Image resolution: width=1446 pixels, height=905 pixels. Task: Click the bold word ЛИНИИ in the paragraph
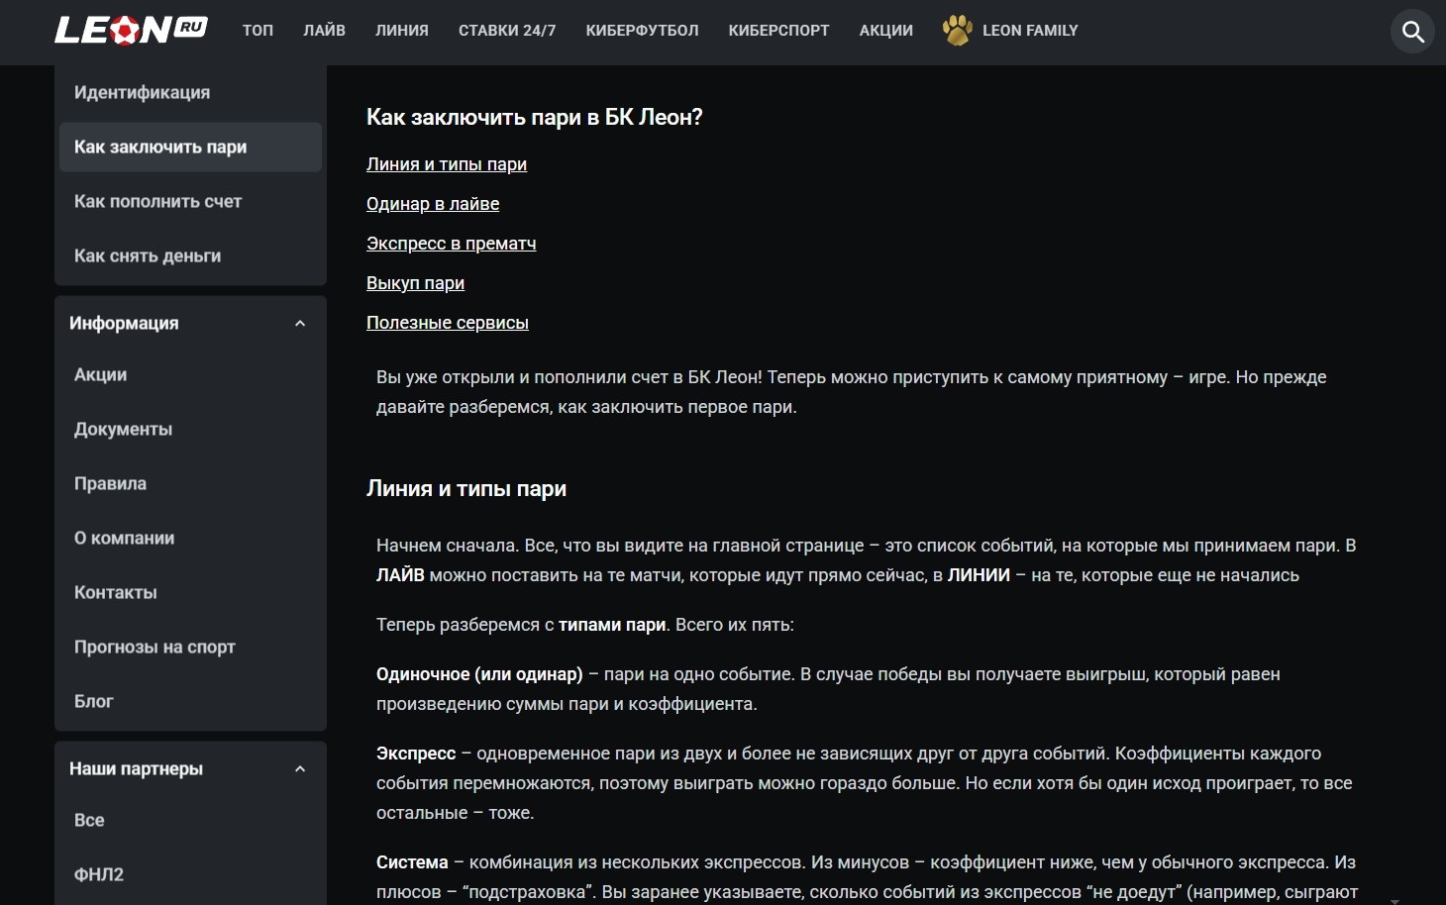(979, 575)
